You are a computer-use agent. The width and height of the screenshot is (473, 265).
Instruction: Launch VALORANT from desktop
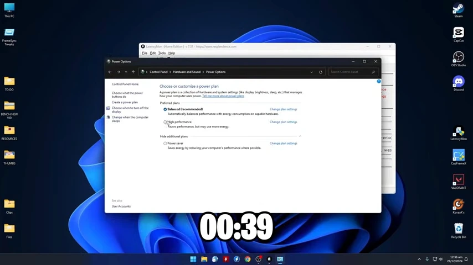pyautogui.click(x=458, y=182)
